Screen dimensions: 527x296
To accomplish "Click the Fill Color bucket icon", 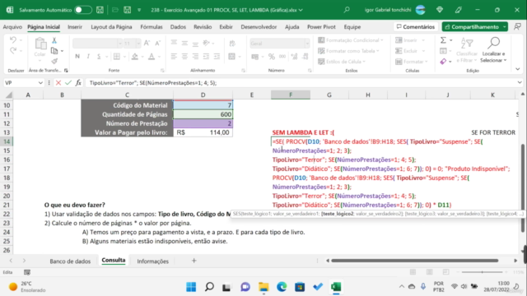I will [135, 57].
